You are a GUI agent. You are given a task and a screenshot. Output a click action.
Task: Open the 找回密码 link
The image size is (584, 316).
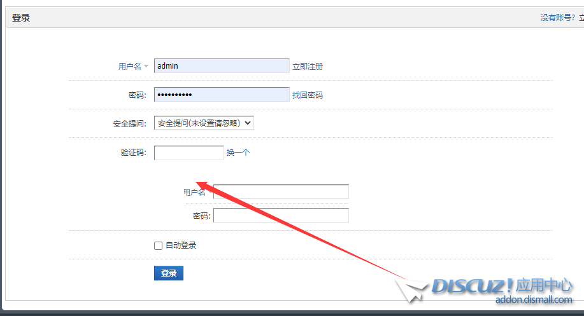coord(308,95)
